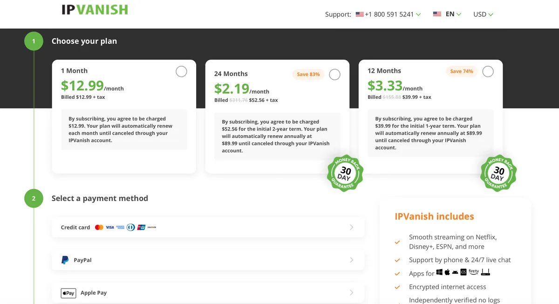Image resolution: width=559 pixels, height=304 pixels.
Task: Click the 30 Day guarantee badge on 24 Months plan
Action: 345,173
